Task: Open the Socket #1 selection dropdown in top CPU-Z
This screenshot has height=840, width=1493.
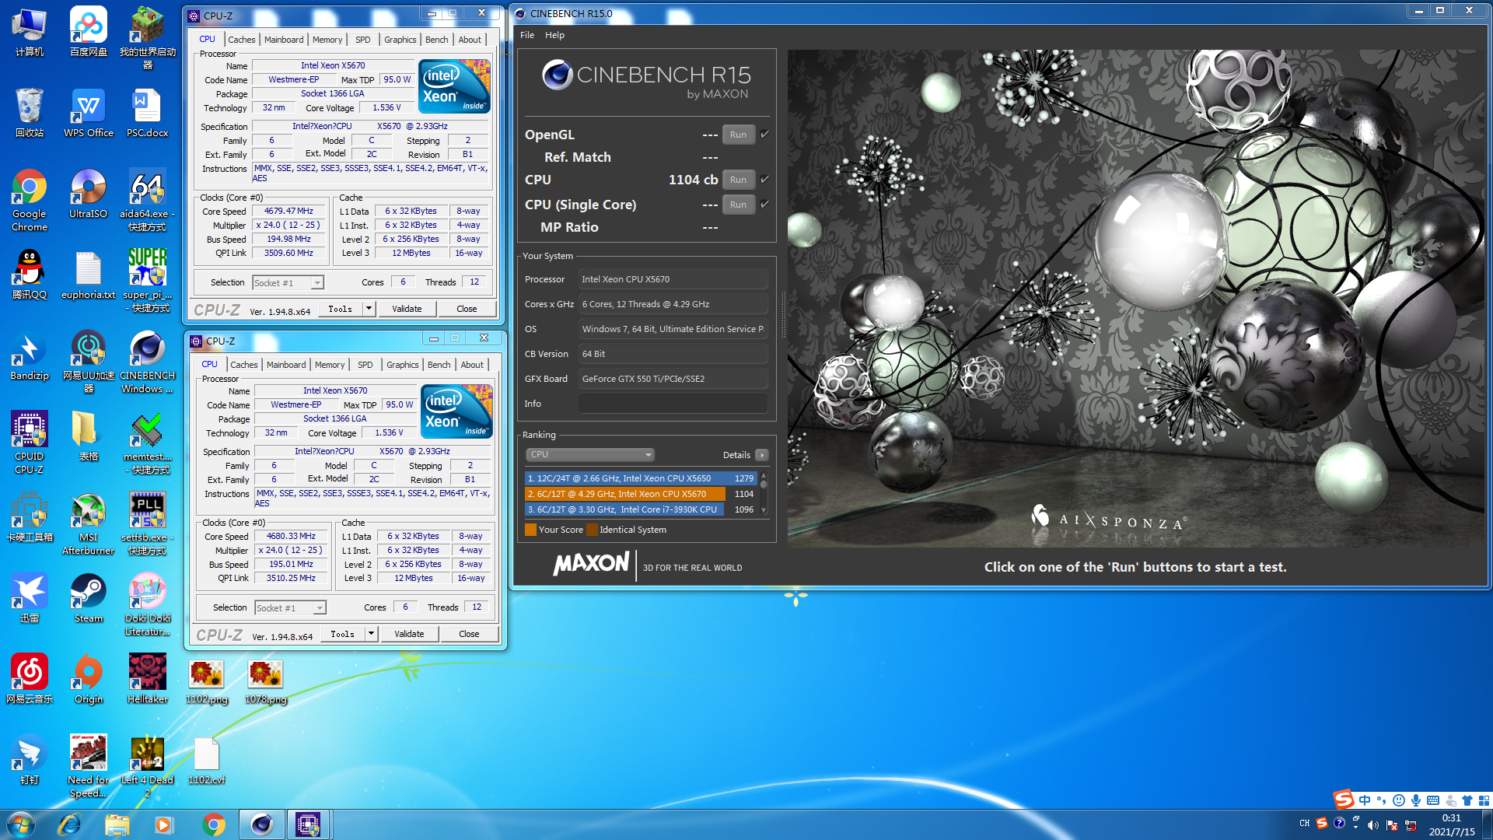Action: [288, 282]
